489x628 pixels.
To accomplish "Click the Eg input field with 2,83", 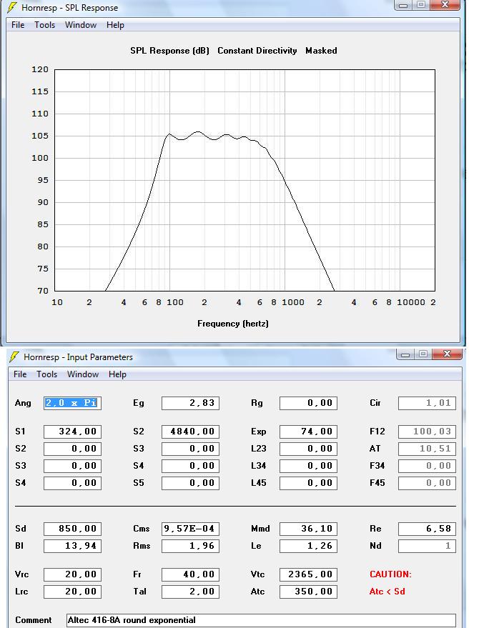I will click(190, 403).
